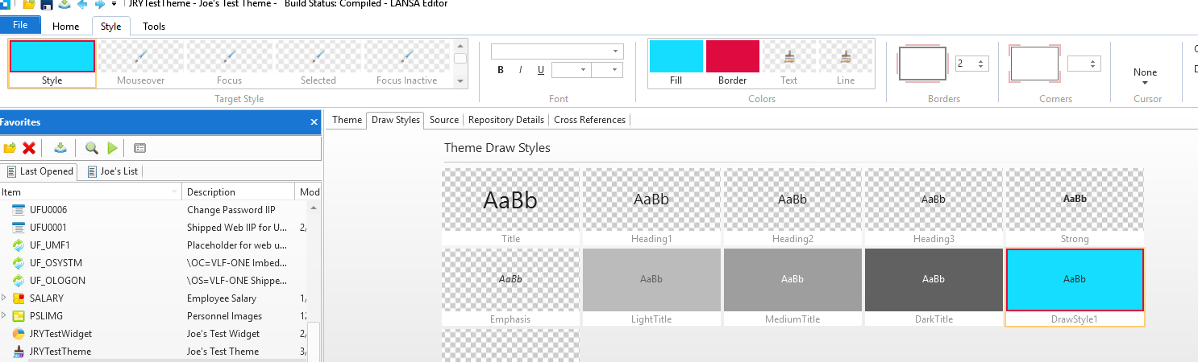Switch to the Joe's List tab
Image resolution: width=1198 pixels, height=362 pixels.
[x=113, y=171]
